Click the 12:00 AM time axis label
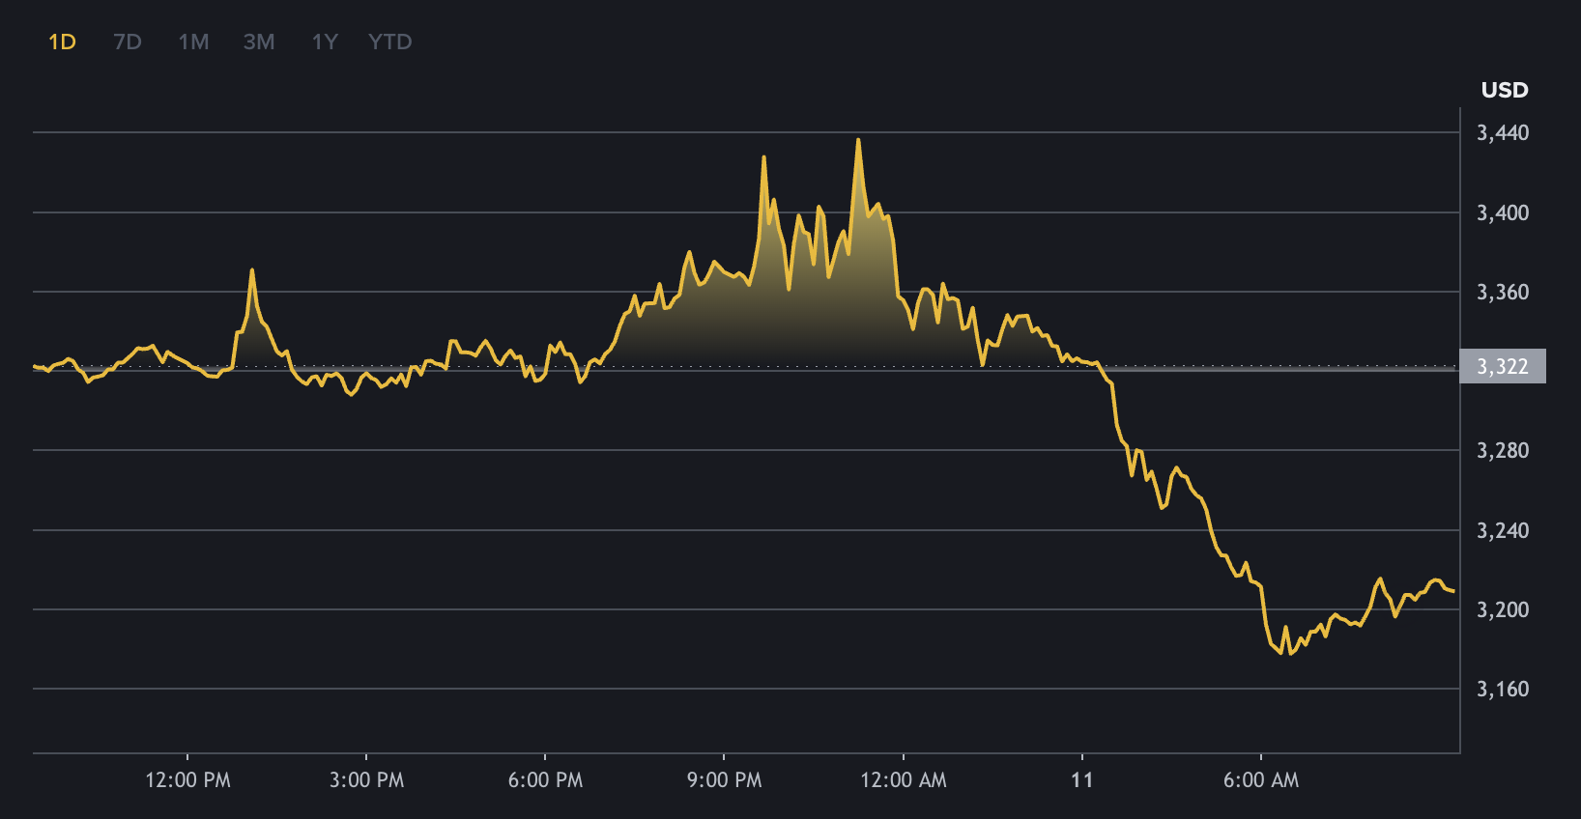Viewport: 1581px width, 819px height. click(904, 779)
